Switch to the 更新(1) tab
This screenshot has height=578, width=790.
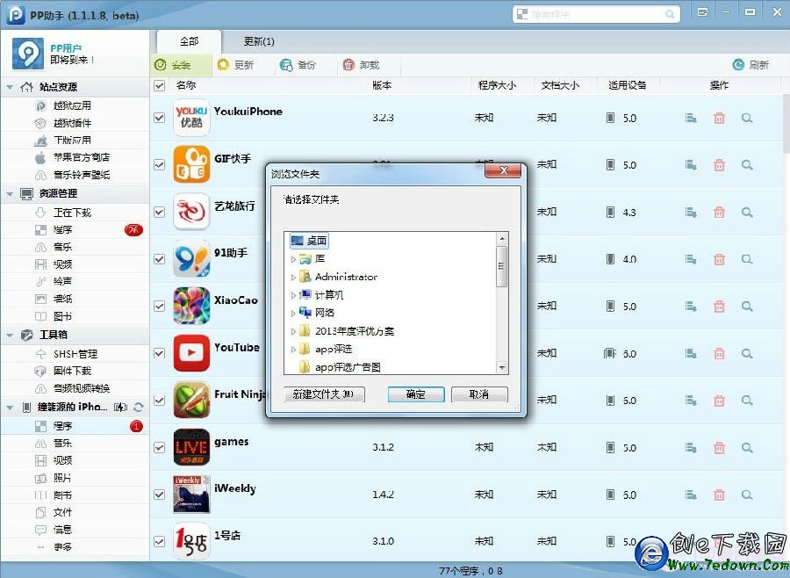(259, 41)
